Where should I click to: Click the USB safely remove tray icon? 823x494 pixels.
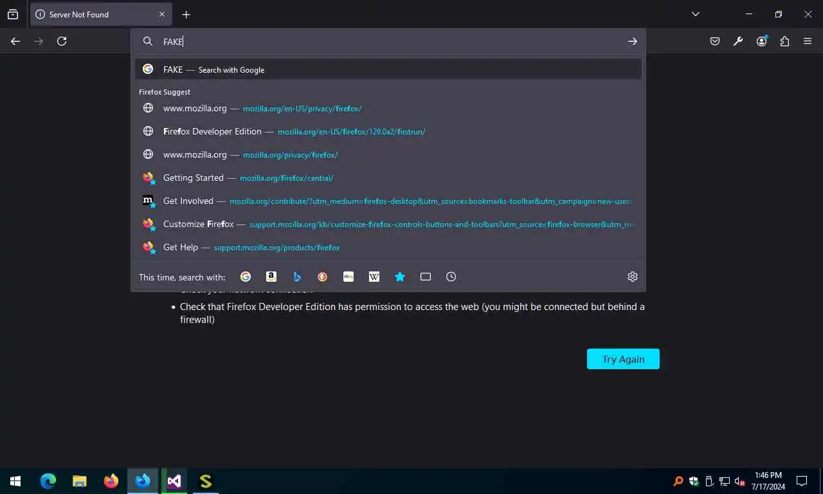click(709, 481)
